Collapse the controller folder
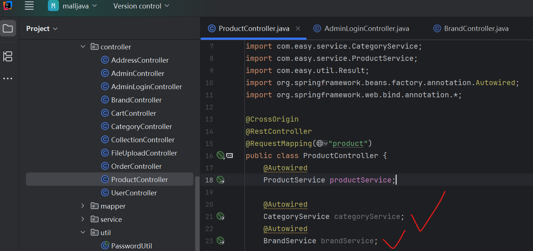 [83, 47]
